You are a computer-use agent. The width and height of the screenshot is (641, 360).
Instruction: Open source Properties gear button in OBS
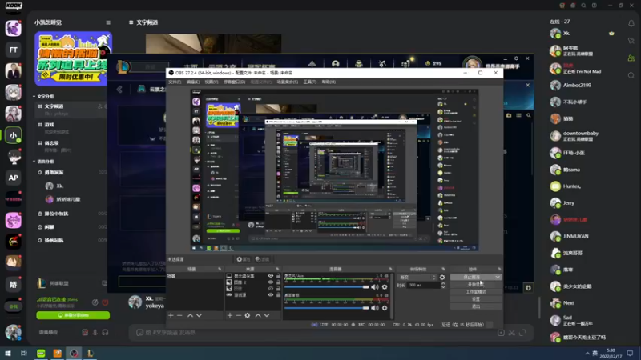coord(244,259)
